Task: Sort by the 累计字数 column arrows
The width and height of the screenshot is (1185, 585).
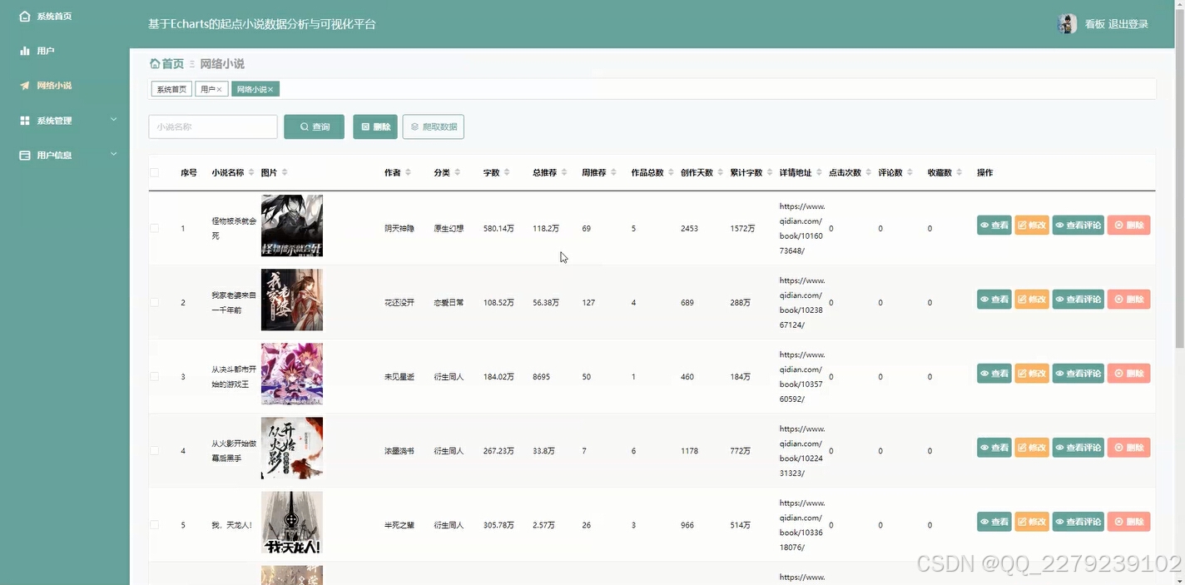Action: point(770,172)
